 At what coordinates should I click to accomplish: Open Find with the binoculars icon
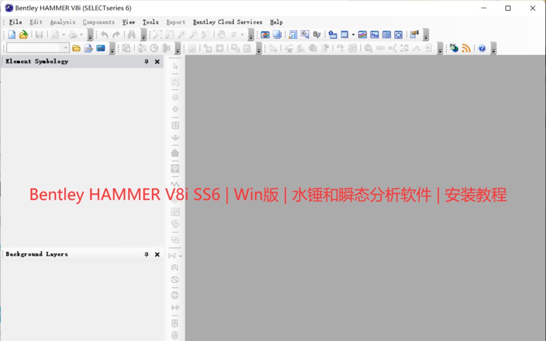(132, 34)
